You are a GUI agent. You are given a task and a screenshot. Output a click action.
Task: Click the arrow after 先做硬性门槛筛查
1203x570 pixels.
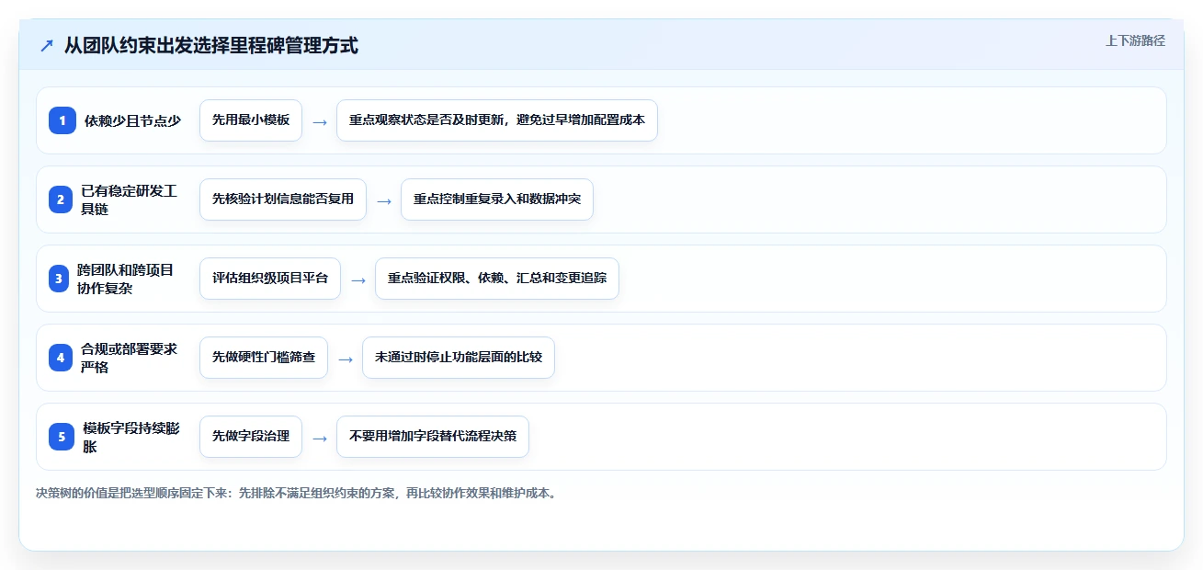[346, 359]
